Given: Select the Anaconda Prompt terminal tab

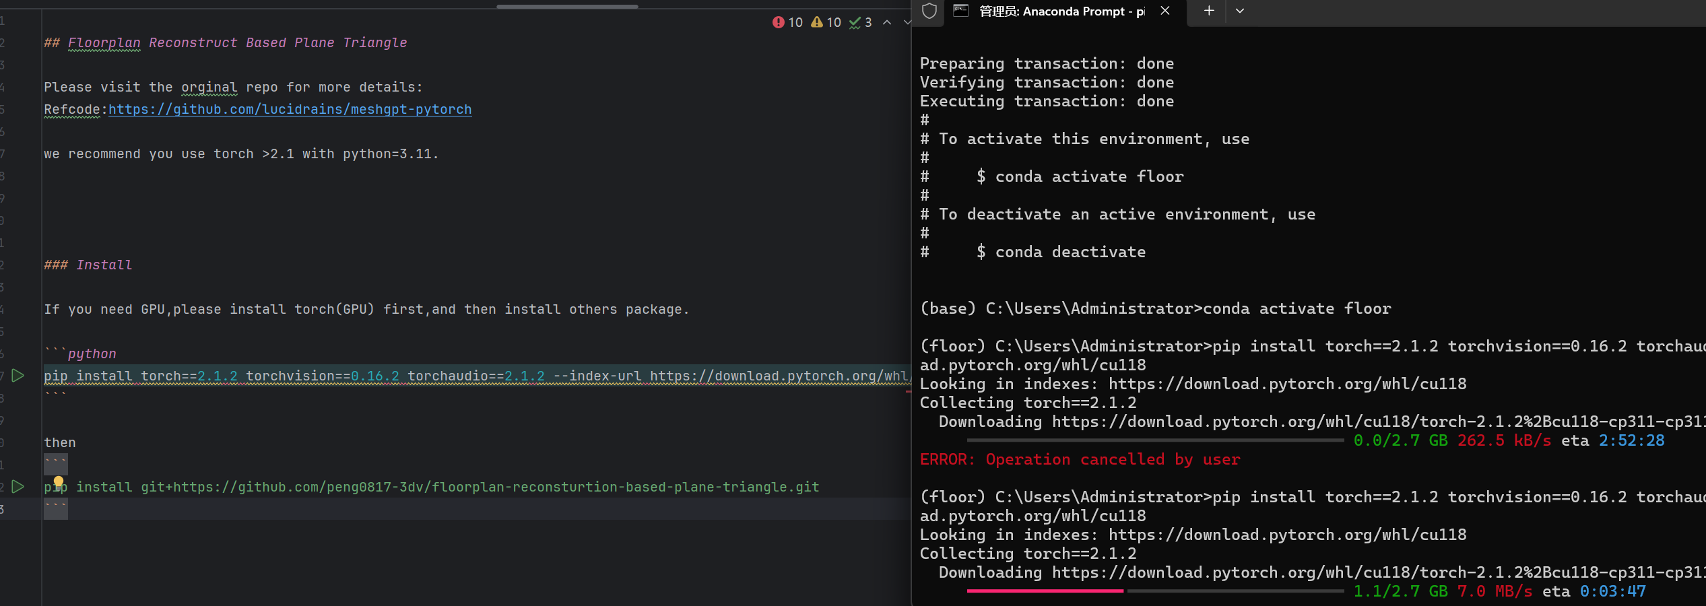Looking at the screenshot, I should click(x=1061, y=11).
